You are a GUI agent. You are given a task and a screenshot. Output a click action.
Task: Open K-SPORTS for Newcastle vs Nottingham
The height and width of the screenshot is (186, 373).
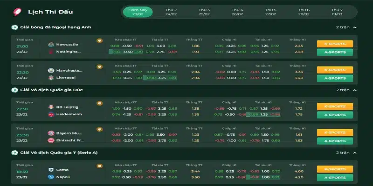point(335,44)
